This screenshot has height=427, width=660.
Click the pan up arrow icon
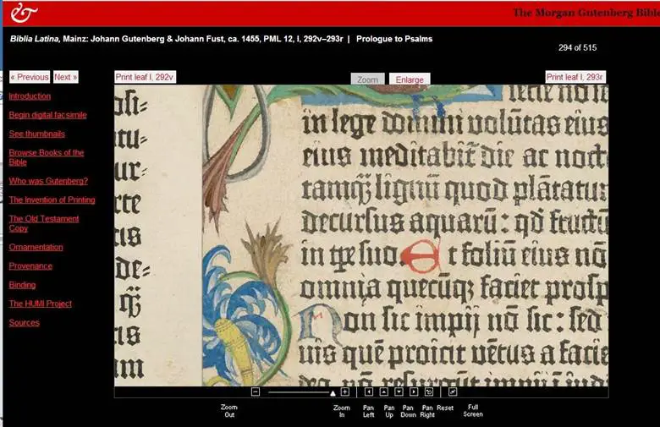[384, 391]
